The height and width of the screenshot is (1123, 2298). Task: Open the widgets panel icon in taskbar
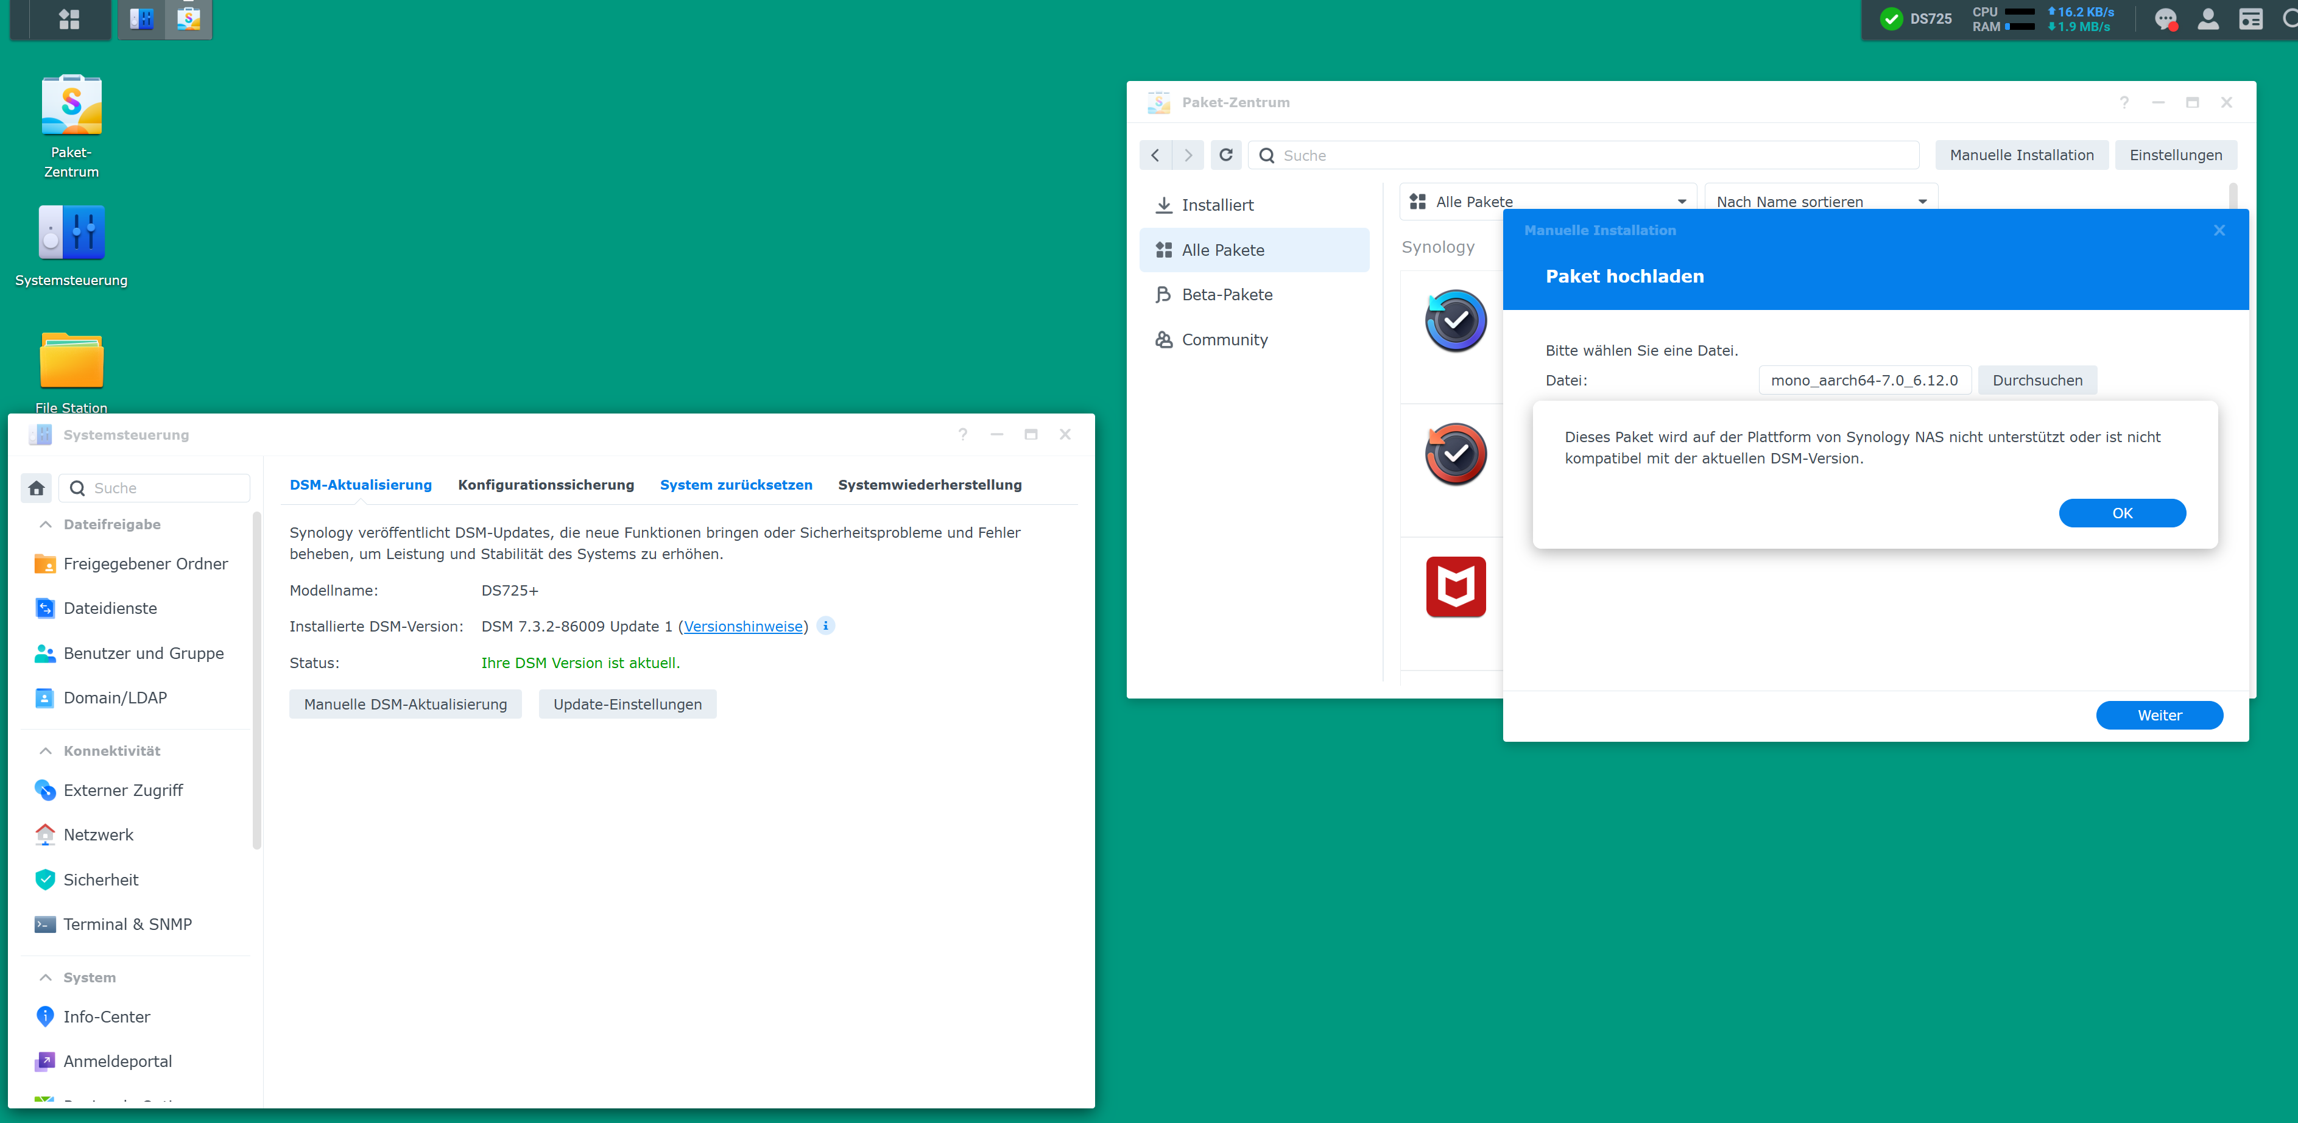pos(2250,19)
